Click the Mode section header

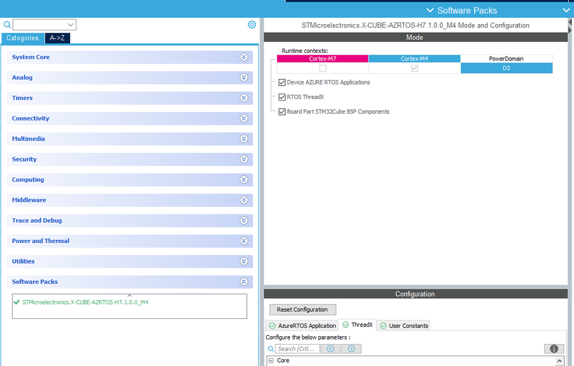pos(415,37)
